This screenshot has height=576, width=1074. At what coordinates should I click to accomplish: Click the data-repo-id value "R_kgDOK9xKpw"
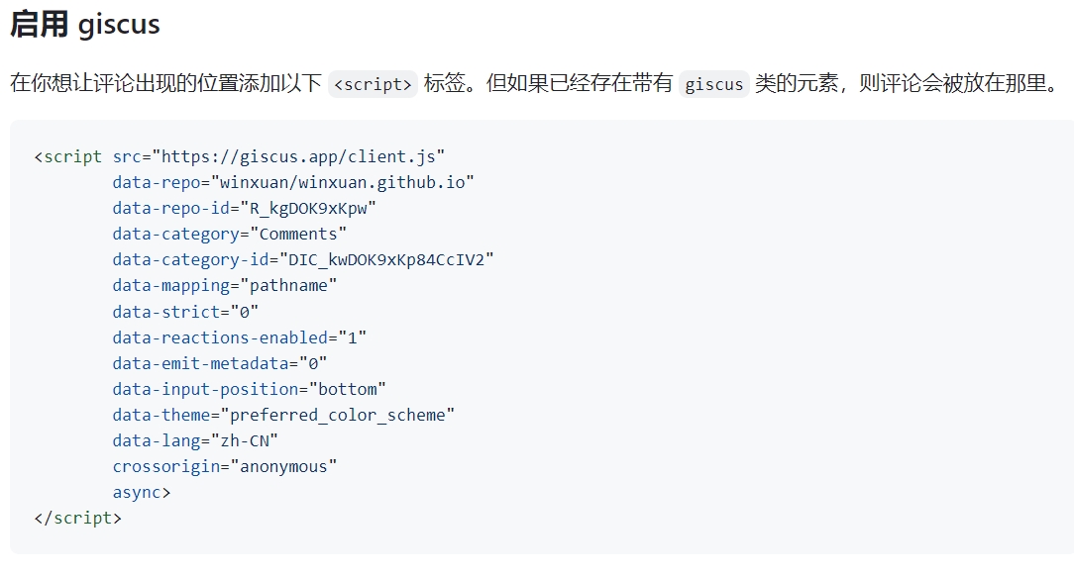[308, 208]
